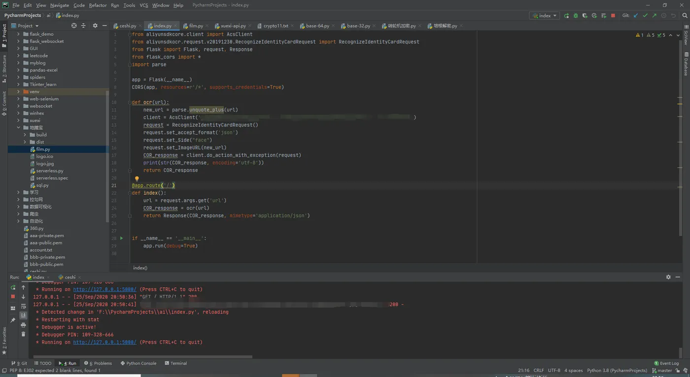Viewport: 690px width, 377px height.
Task: Open Project panel settings gear
Action: tap(95, 26)
